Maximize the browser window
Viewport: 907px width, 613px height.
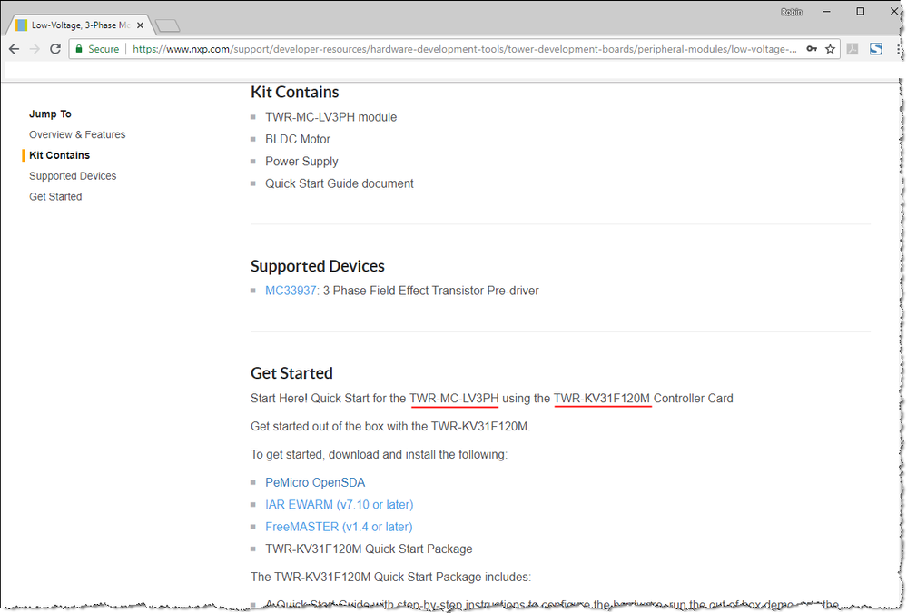coord(860,12)
